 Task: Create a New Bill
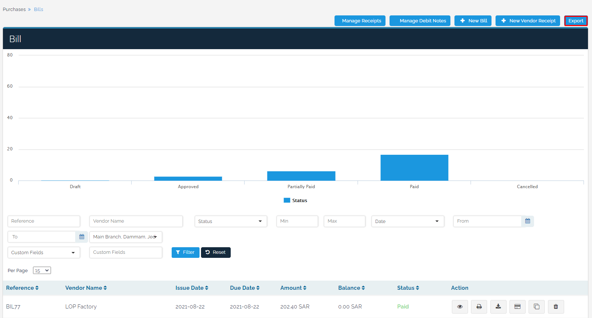click(x=473, y=21)
